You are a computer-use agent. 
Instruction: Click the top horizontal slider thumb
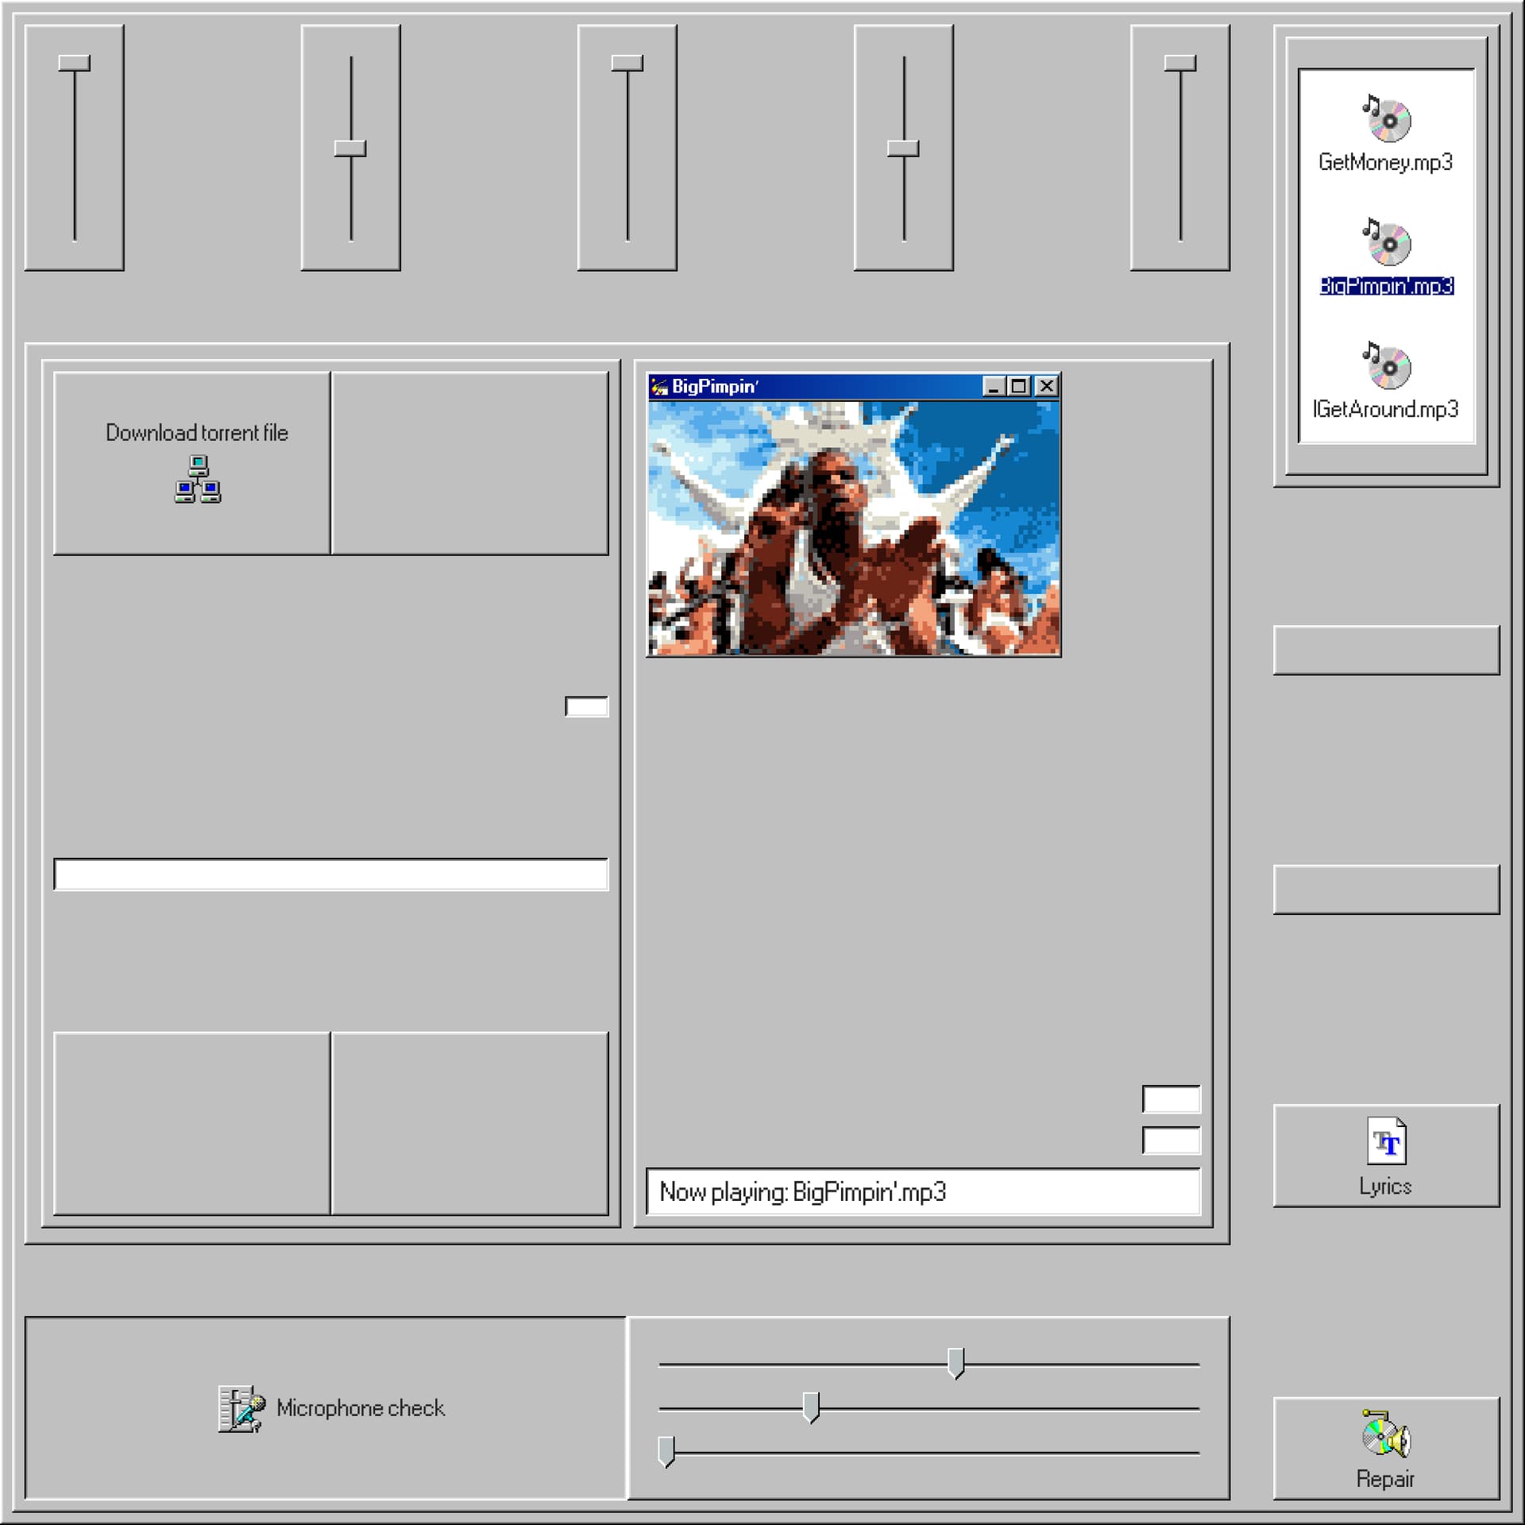[x=956, y=1362]
